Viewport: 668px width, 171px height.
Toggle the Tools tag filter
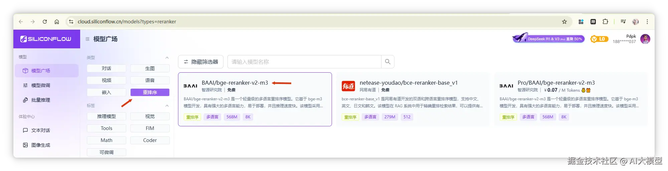pos(107,128)
